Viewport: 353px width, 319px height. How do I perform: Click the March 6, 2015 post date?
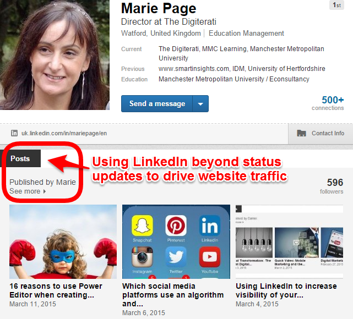coord(144,313)
